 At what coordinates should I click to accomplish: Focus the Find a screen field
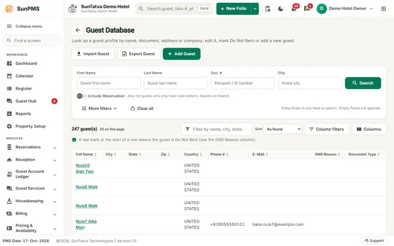tap(32, 40)
